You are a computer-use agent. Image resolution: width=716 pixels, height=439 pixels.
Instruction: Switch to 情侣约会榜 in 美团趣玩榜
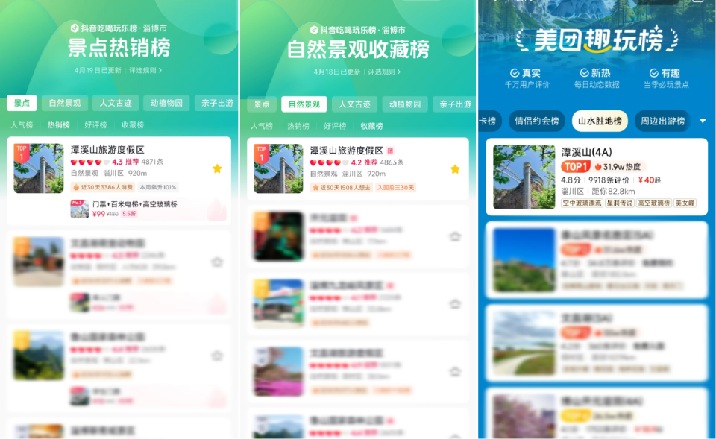coord(537,121)
